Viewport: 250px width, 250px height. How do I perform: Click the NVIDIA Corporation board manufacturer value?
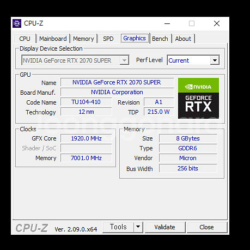(x=117, y=92)
